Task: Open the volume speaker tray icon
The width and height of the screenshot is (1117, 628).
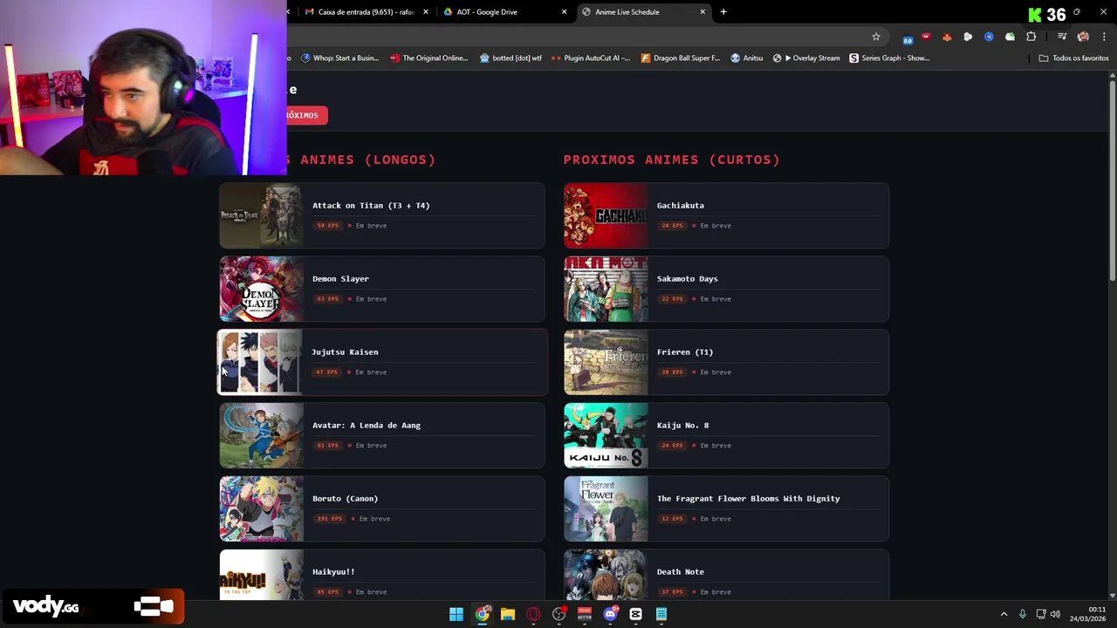Action: pyautogui.click(x=1056, y=614)
